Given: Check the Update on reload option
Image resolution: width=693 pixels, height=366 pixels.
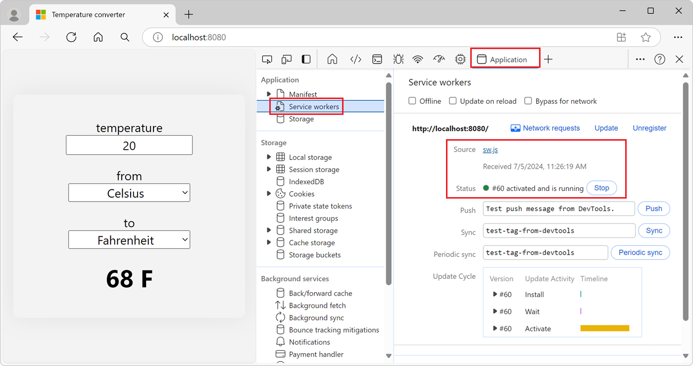Looking at the screenshot, I should [453, 101].
